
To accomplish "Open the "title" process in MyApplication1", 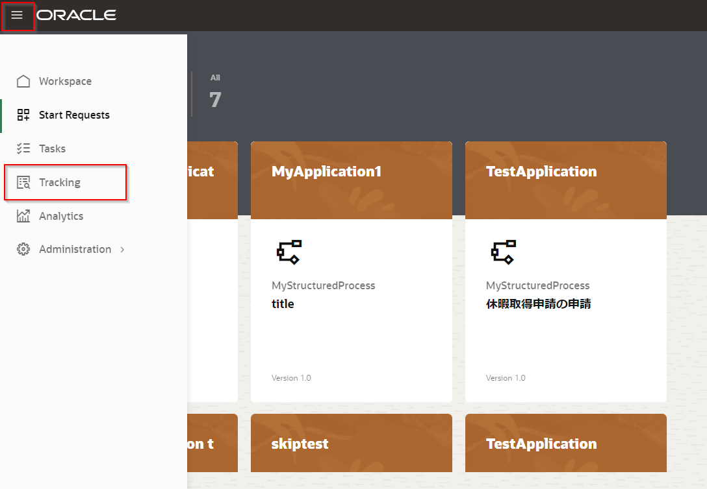I will [283, 304].
